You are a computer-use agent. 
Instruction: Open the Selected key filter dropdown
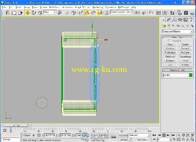coord(139,135)
